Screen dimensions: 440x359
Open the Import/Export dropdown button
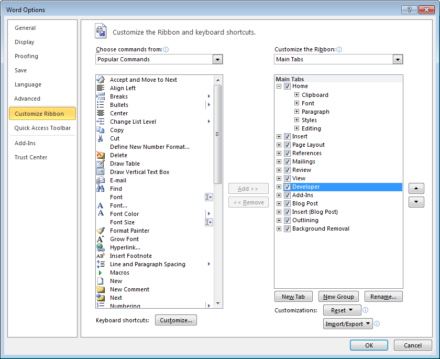point(348,324)
